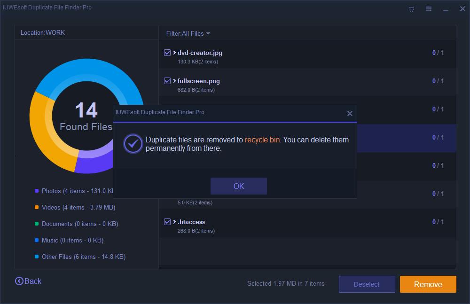Image resolution: width=470 pixels, height=304 pixels.
Task: Click the purple Photos legend dot
Action: point(37,191)
